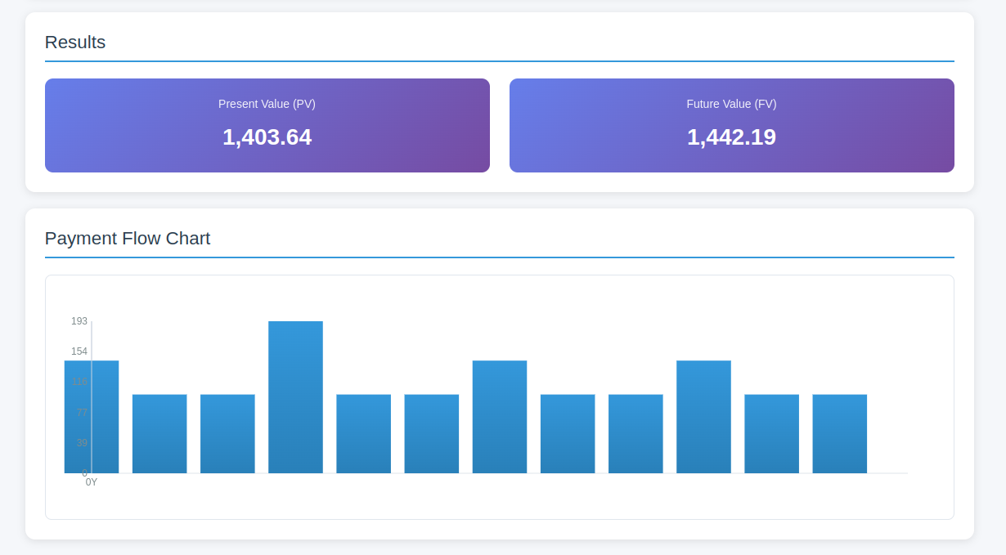Image resolution: width=1006 pixels, height=555 pixels.
Task: Click the Payment Flow Chart heading
Action: click(x=128, y=239)
